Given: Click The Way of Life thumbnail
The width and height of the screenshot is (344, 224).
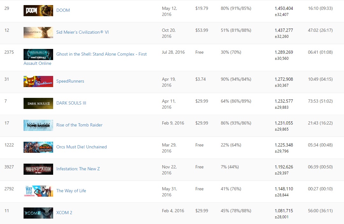Looking at the screenshot, I should tap(38, 191).
